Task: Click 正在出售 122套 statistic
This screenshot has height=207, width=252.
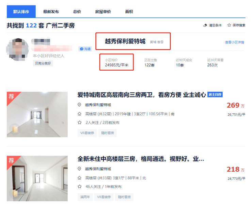Action: (x=151, y=63)
